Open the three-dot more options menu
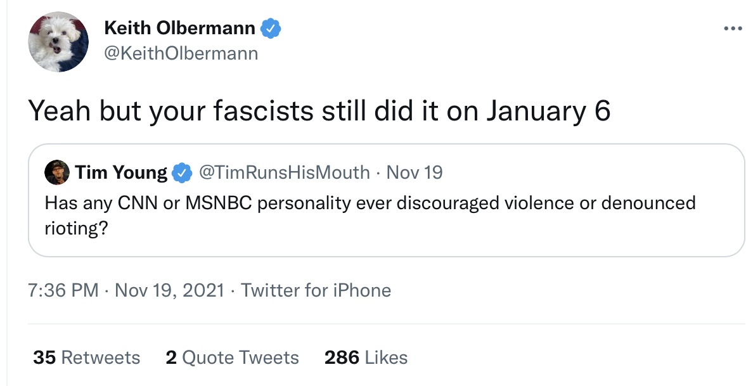Image resolution: width=746 pixels, height=386 pixels. [x=733, y=29]
